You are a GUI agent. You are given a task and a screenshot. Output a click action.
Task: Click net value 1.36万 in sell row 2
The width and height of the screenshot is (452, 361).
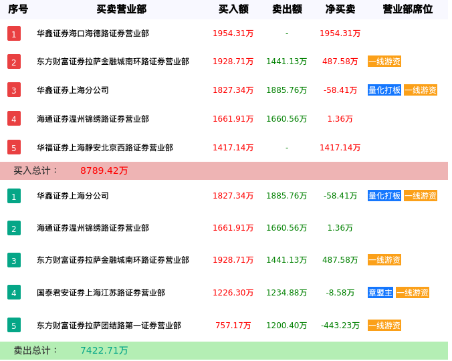point(340,228)
